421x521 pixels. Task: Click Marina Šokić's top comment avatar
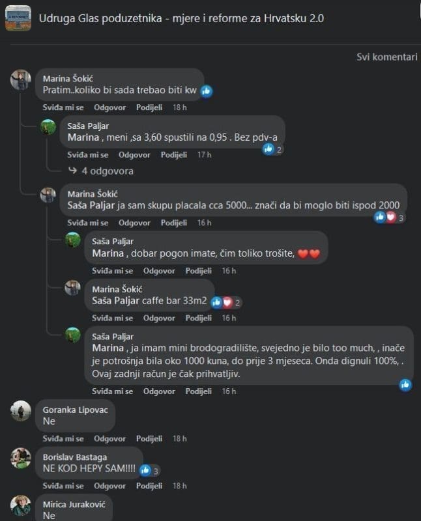pyautogui.click(x=21, y=79)
